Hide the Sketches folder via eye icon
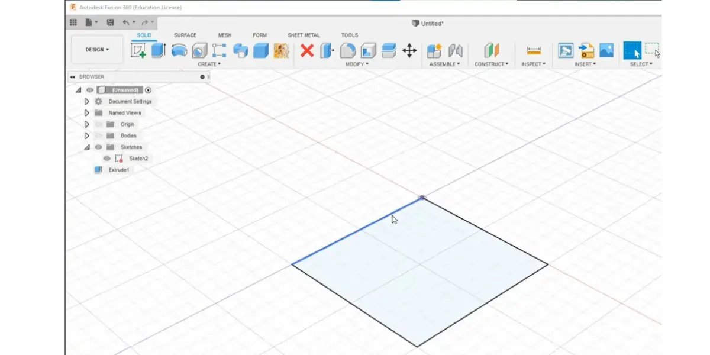 (x=98, y=147)
